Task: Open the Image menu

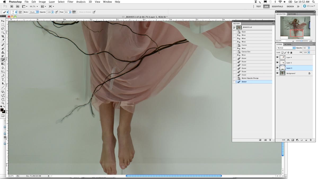Action: pos(42,2)
